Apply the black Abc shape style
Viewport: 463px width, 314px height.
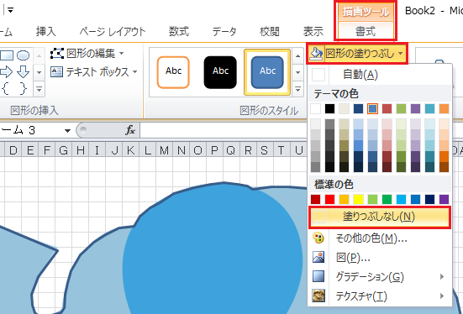pyautogui.click(x=220, y=72)
